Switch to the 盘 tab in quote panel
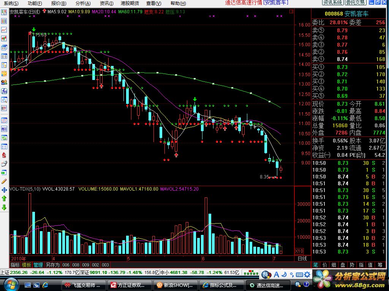The width and height of the screenshot is (389, 291). click(343, 265)
